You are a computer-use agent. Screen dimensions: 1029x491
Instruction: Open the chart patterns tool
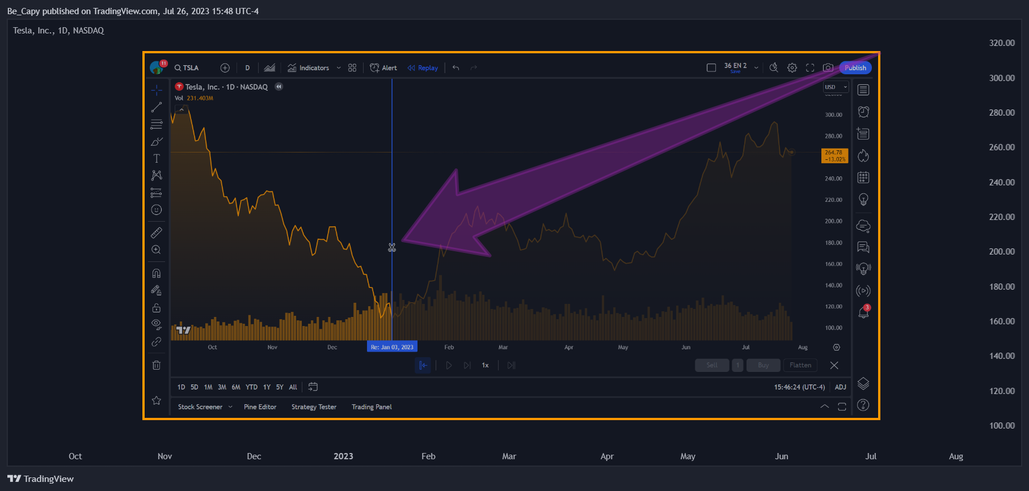click(x=157, y=175)
